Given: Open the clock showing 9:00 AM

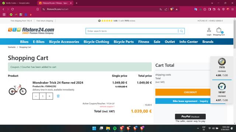Looking at the screenshot, I should click(225, 128).
